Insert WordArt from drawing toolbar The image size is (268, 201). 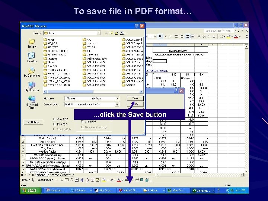pyautogui.click(x=82, y=180)
